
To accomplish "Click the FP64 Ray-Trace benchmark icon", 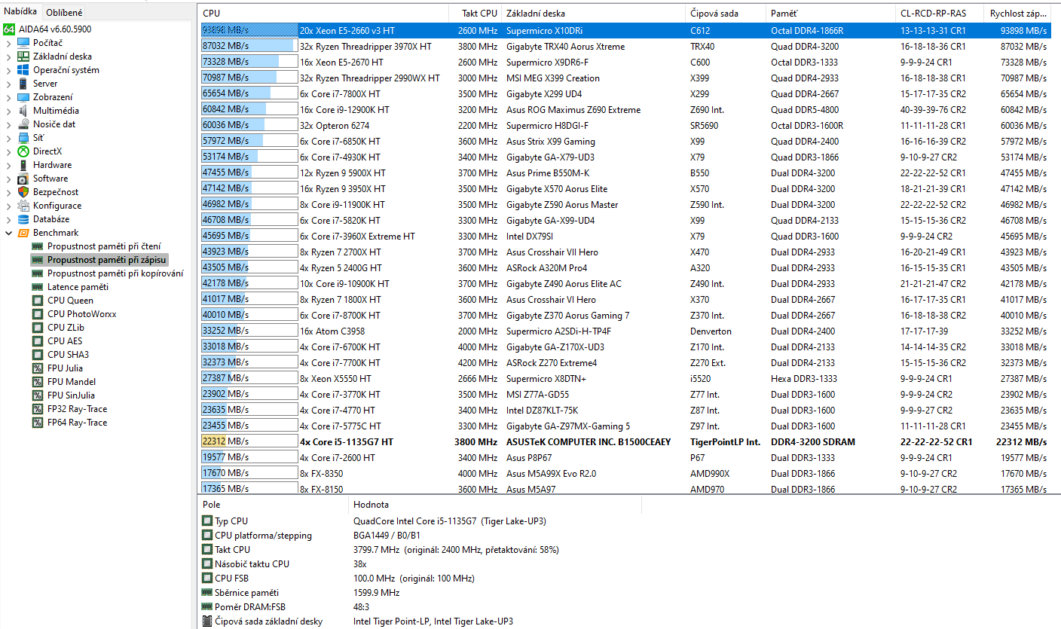I will pyautogui.click(x=38, y=422).
